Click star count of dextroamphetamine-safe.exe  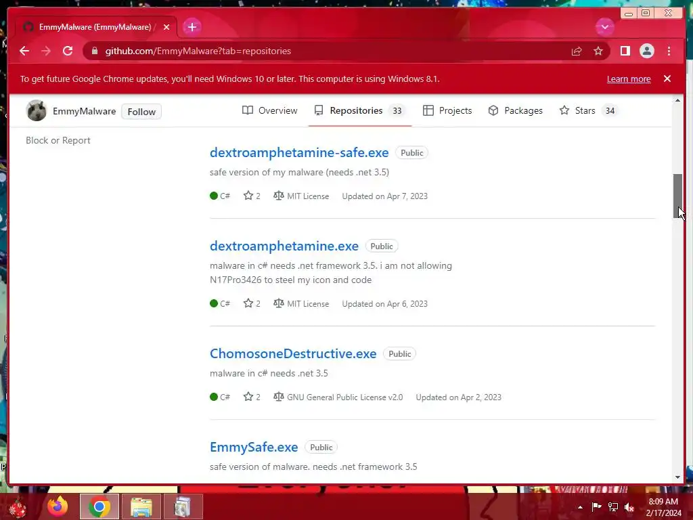[252, 196]
